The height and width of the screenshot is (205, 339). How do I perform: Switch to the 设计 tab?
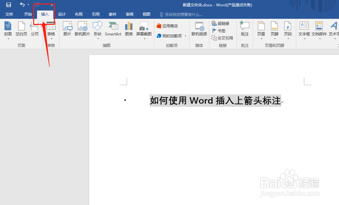(x=62, y=14)
